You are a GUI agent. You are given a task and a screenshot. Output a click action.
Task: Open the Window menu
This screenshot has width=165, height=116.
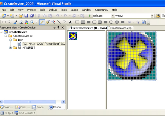[x=86, y=10]
